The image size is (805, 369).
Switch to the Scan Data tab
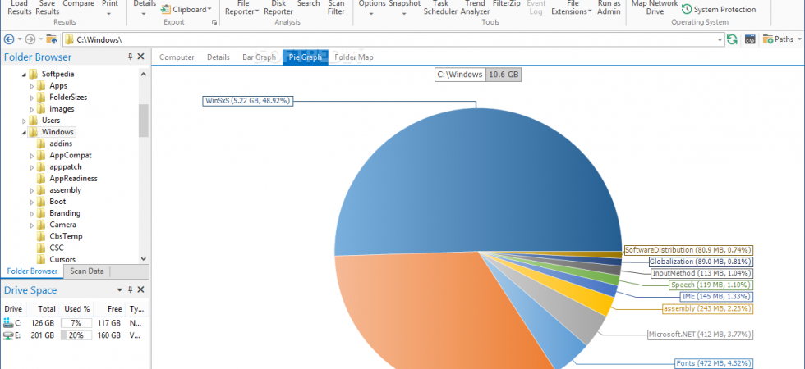click(x=87, y=271)
